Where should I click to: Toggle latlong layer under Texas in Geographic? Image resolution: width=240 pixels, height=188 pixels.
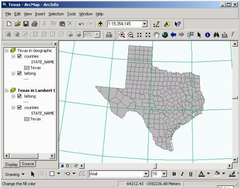[x=19, y=73]
